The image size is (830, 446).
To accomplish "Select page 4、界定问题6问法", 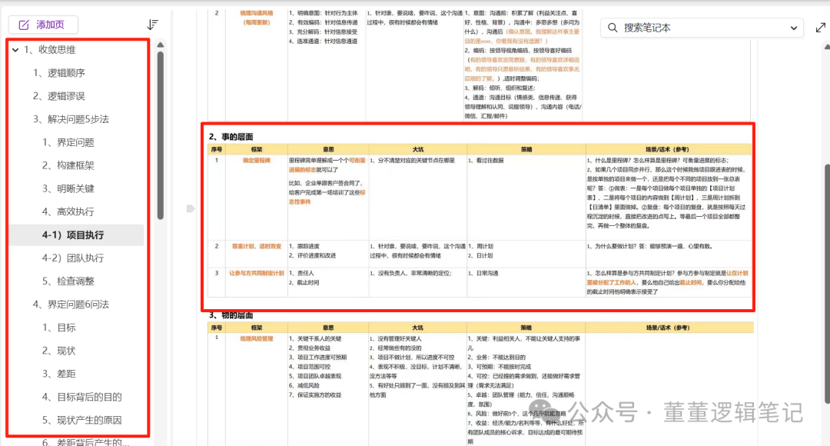I will (x=71, y=305).
